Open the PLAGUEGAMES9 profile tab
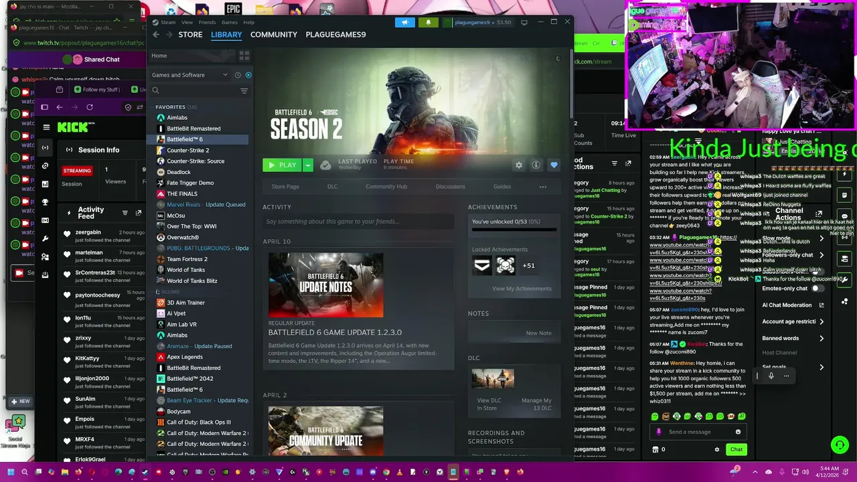857x482 pixels. point(335,35)
